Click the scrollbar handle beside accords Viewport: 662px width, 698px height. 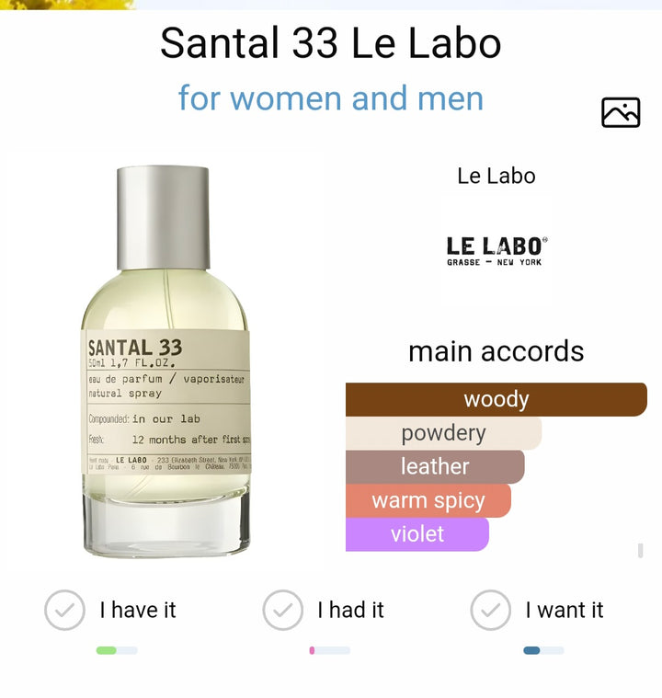click(x=640, y=550)
